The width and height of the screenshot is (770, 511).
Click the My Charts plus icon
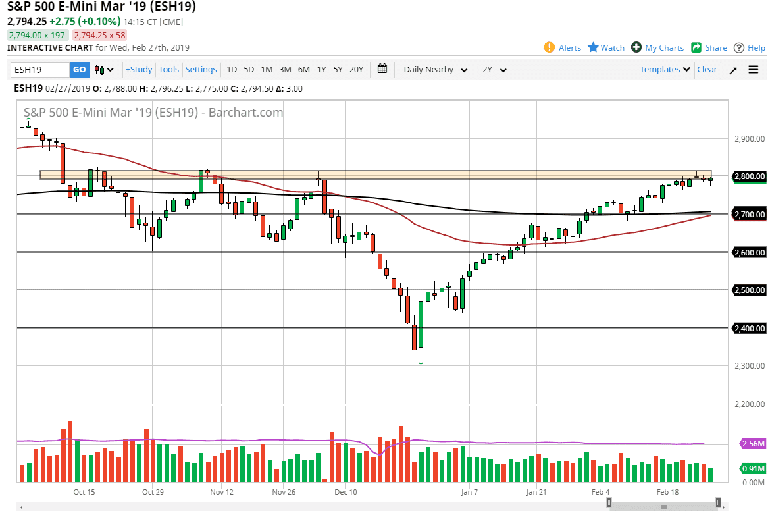coord(636,47)
